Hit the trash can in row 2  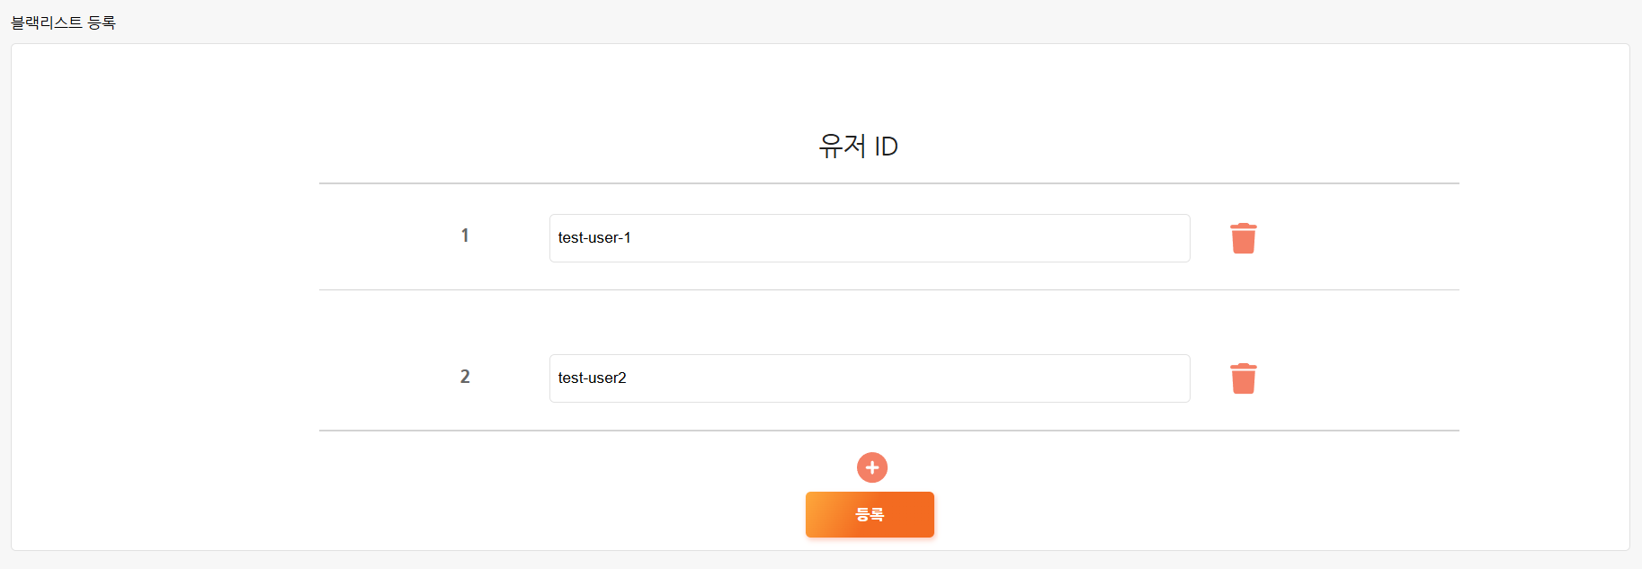1243,378
